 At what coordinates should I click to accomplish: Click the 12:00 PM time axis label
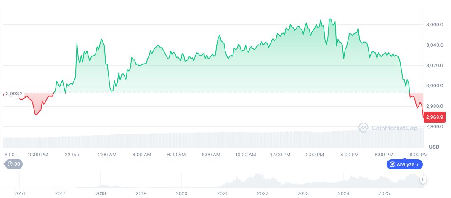280,155
